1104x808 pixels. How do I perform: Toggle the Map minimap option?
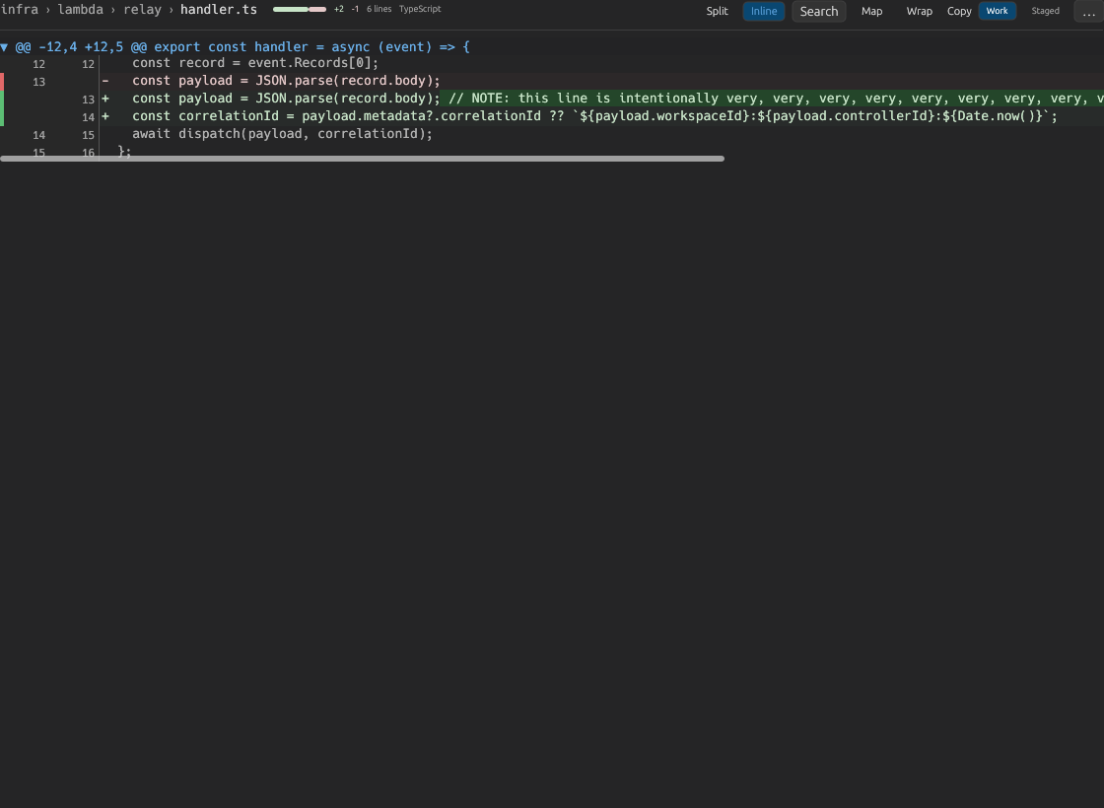[x=871, y=11]
